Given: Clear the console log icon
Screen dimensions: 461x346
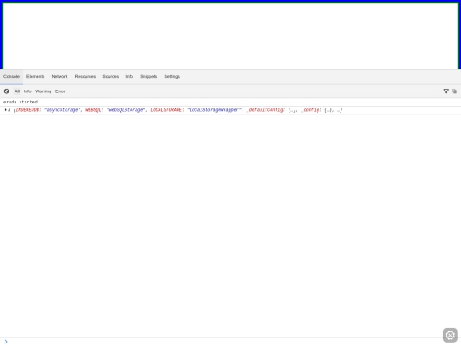Looking at the screenshot, I should (x=7, y=91).
